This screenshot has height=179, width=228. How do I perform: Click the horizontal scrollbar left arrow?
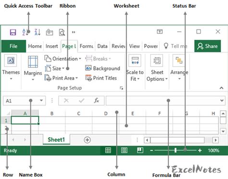click(x=147, y=140)
